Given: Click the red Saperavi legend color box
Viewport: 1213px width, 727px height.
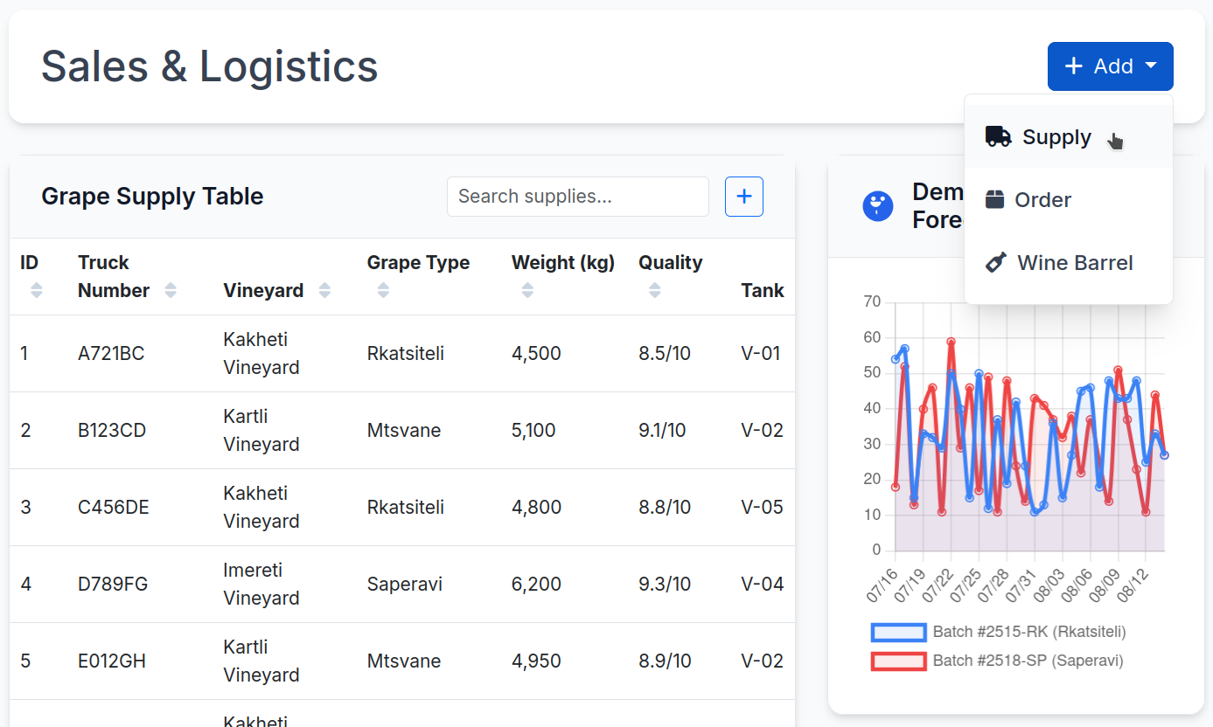Looking at the screenshot, I should [898, 661].
